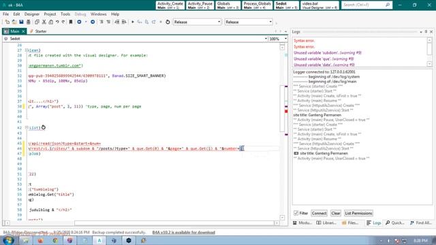Open the File menu
436x245 pixels.
click(x=5, y=14)
